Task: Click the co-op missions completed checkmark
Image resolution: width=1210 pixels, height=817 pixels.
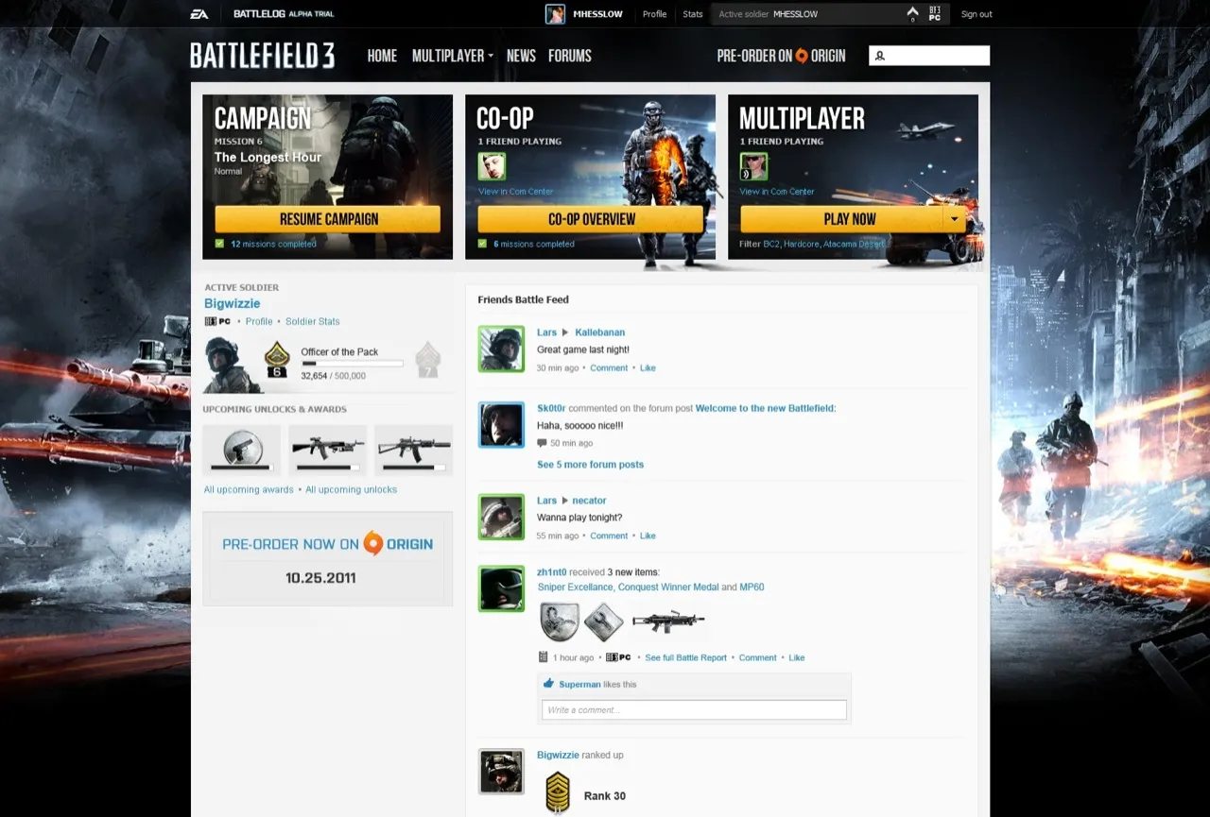Action: [482, 244]
